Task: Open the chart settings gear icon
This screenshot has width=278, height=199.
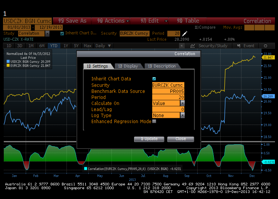Action: (x=266, y=46)
